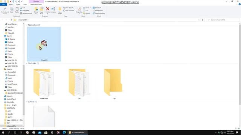Open the Mail app on the taskbar
241x135 pixels.
click(x=40, y=132)
